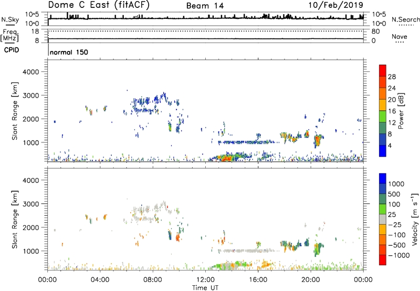Click the "4000" tick on the power panel

[30, 72]
